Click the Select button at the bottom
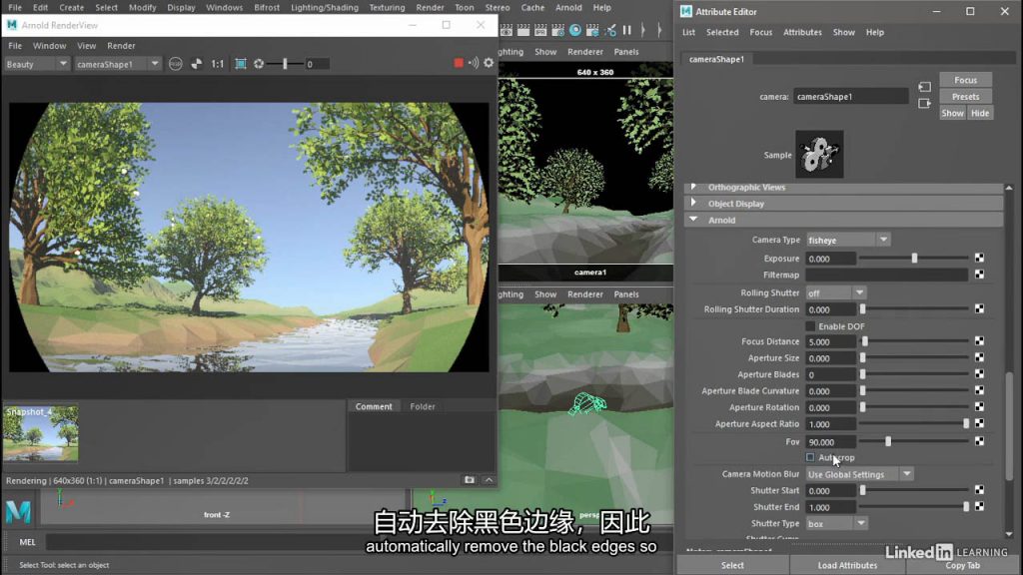This screenshot has width=1023, height=575. pos(732,565)
